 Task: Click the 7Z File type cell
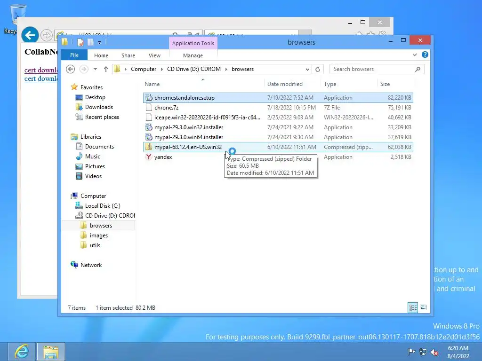click(x=332, y=108)
